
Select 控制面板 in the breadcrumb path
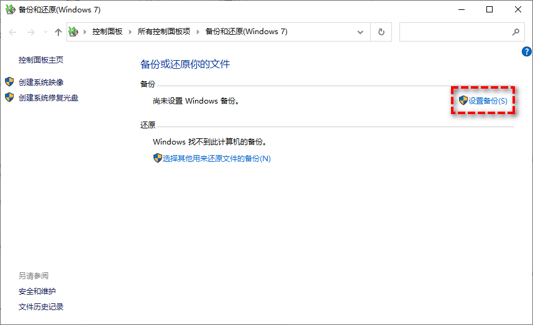coord(107,32)
